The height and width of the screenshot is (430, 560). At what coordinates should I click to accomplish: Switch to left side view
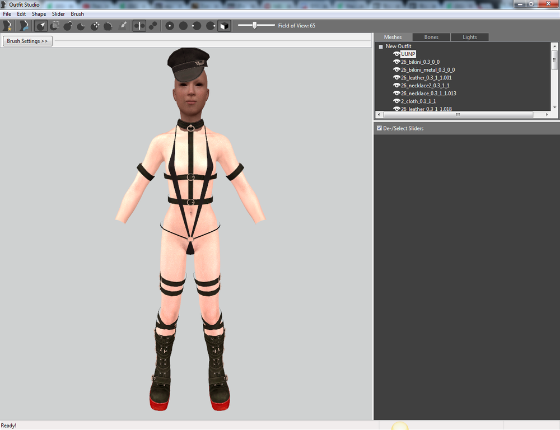(x=197, y=26)
